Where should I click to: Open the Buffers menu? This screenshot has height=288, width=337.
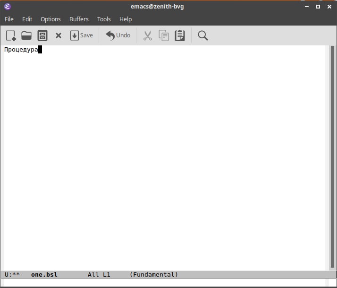click(79, 19)
